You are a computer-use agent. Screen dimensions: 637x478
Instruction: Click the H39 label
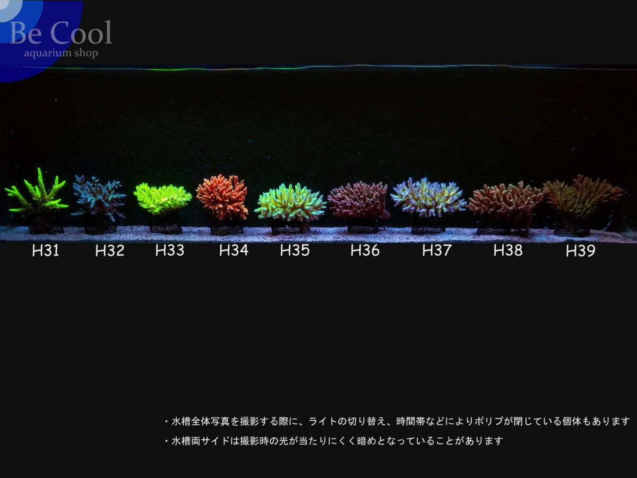click(x=580, y=251)
